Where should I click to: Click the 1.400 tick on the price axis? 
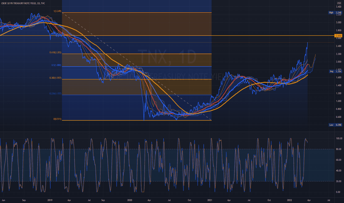point(338,85)
